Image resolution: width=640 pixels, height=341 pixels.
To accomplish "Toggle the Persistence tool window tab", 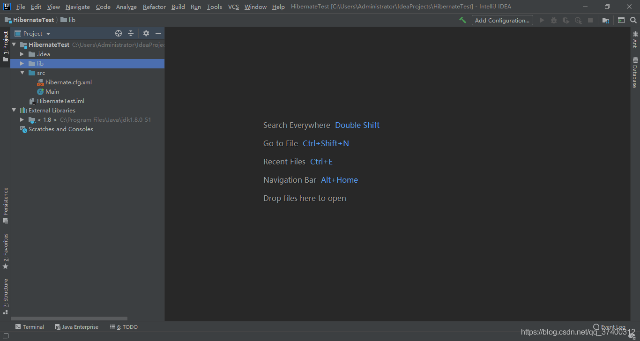I will [5, 205].
